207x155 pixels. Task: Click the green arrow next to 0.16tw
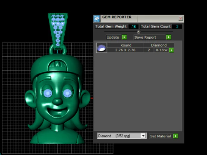coord(172,50)
